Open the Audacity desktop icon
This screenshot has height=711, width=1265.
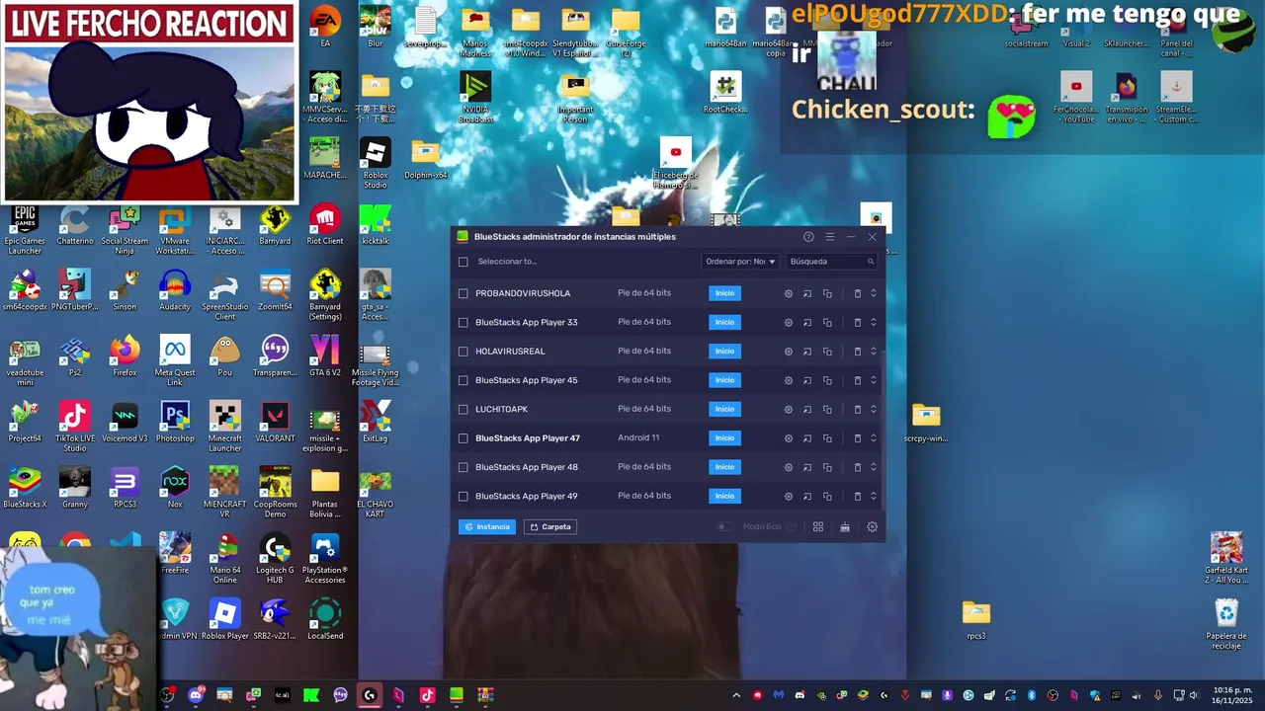pyautogui.click(x=175, y=290)
